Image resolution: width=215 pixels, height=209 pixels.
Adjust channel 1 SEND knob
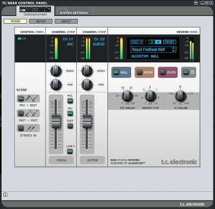pos(56,71)
